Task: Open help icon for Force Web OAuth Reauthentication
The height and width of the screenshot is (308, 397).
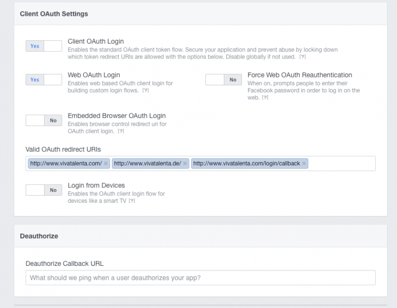Action: click(265, 97)
